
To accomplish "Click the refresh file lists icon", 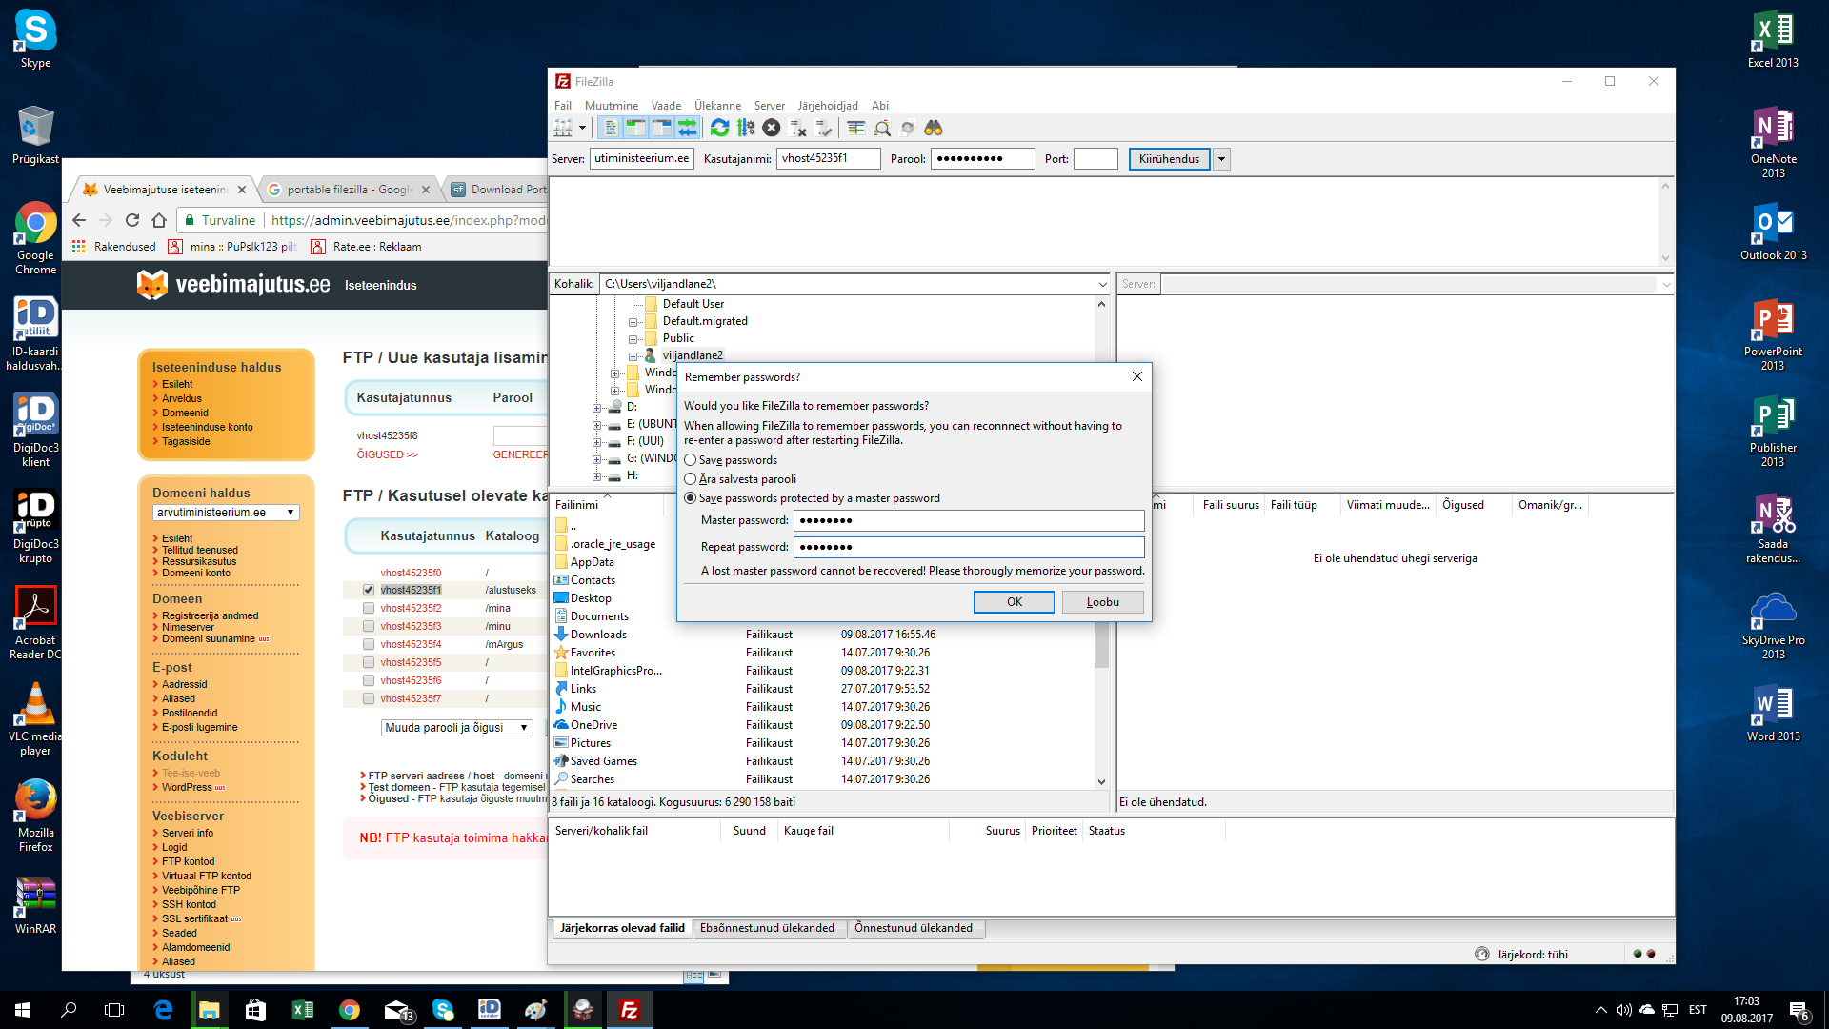I will (720, 128).
